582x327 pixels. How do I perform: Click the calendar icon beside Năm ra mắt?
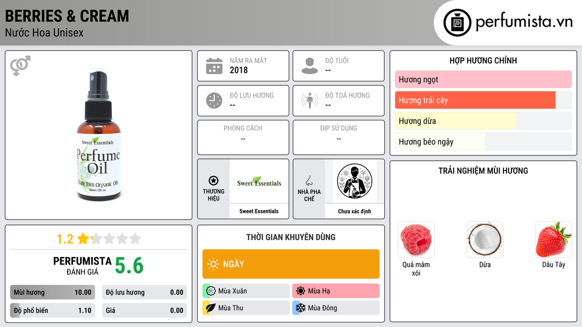[x=214, y=66]
